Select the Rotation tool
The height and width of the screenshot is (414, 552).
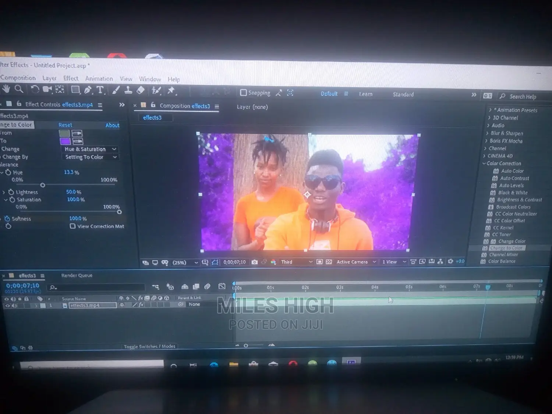pos(35,89)
